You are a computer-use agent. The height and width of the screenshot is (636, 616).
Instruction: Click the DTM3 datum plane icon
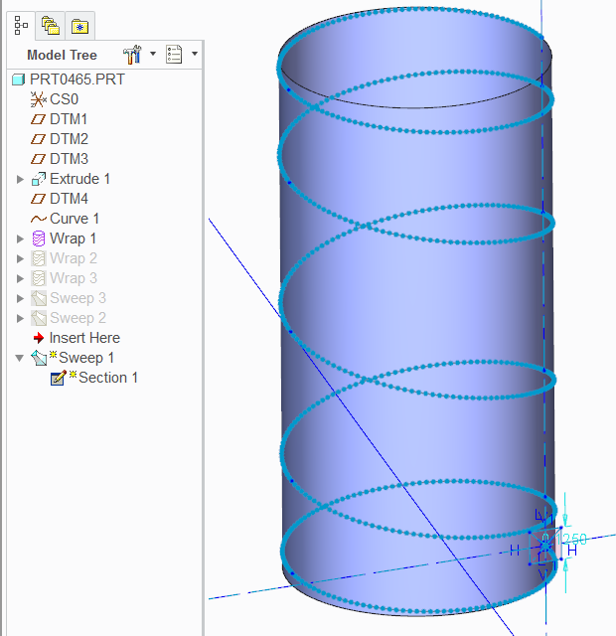point(38,159)
